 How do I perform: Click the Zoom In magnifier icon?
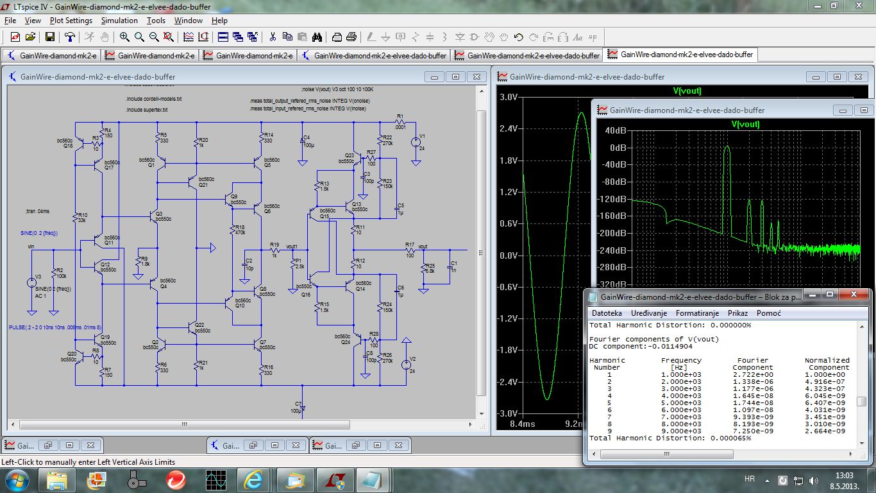[x=124, y=37]
